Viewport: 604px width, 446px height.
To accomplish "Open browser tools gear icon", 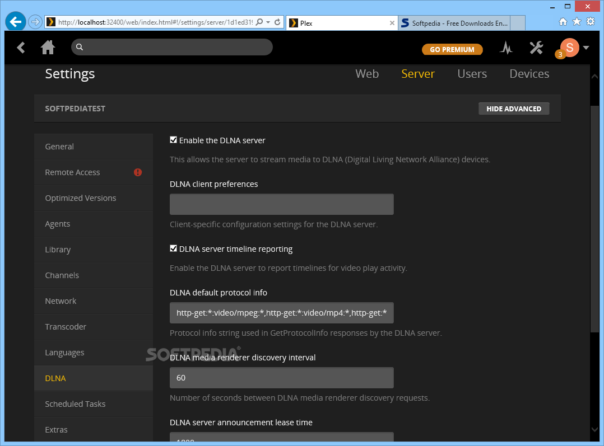I will (x=591, y=22).
